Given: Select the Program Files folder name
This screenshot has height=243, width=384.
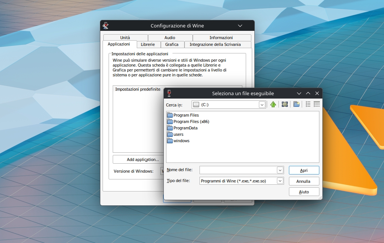Looking at the screenshot, I should click(x=186, y=115).
